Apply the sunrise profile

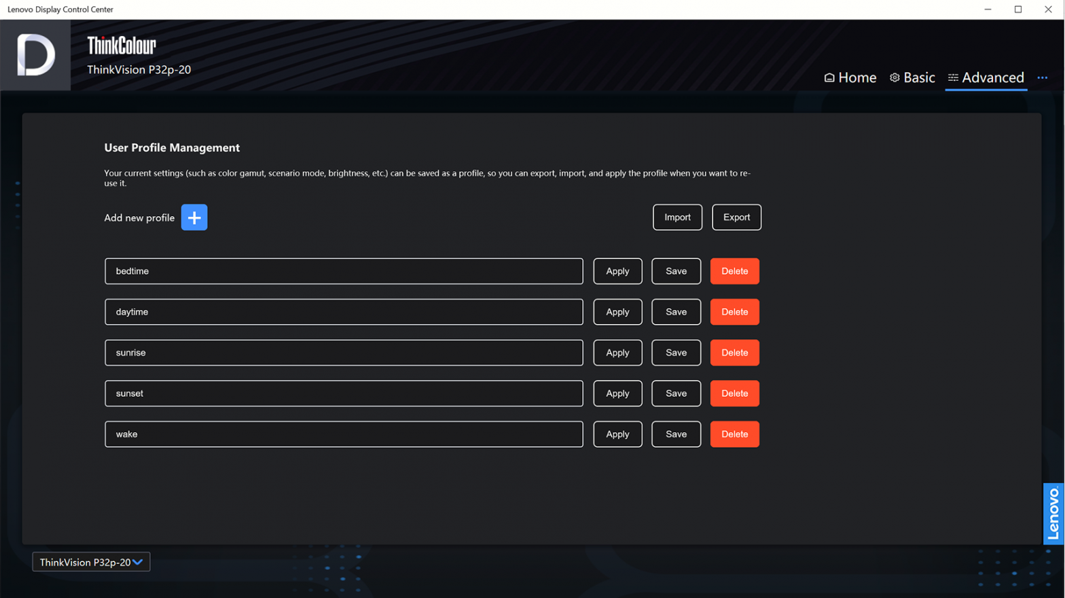coord(617,353)
